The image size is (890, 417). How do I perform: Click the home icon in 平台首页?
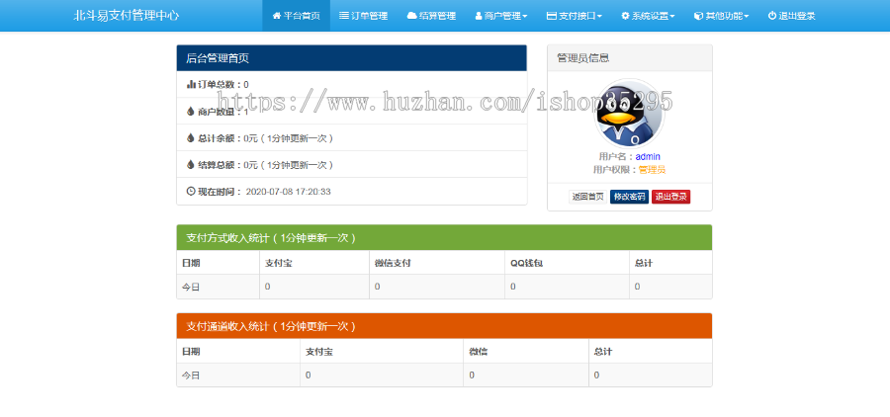pos(276,16)
